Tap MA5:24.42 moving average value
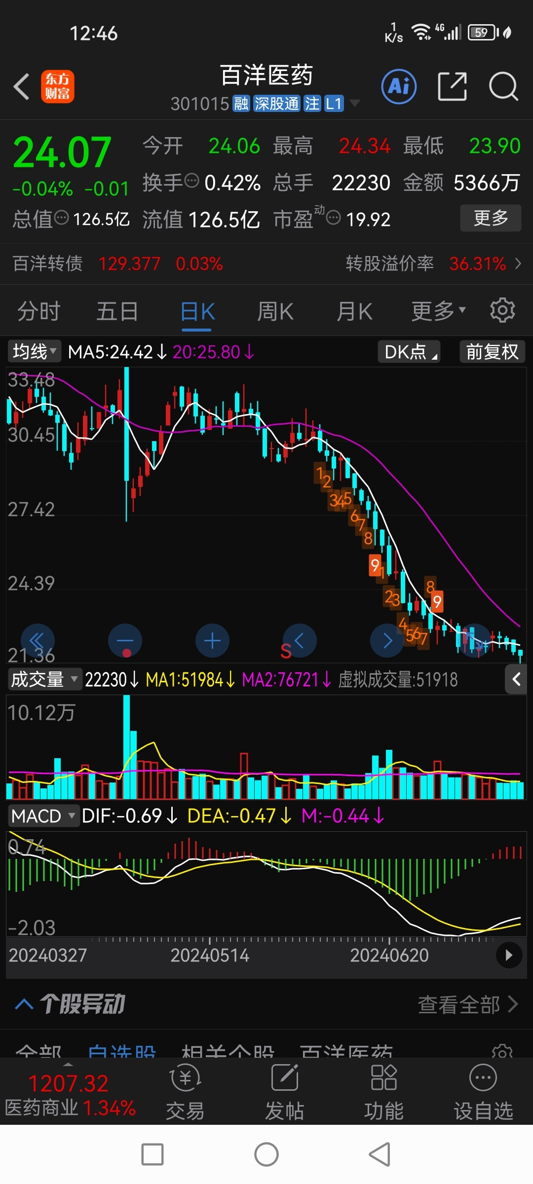The width and height of the screenshot is (533, 1184). tap(118, 352)
